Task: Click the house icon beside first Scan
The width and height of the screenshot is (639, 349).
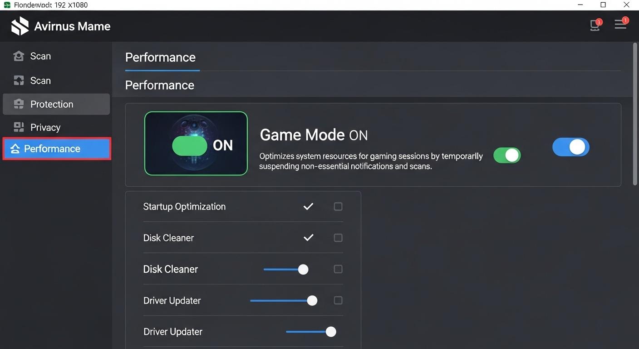Action: click(19, 56)
